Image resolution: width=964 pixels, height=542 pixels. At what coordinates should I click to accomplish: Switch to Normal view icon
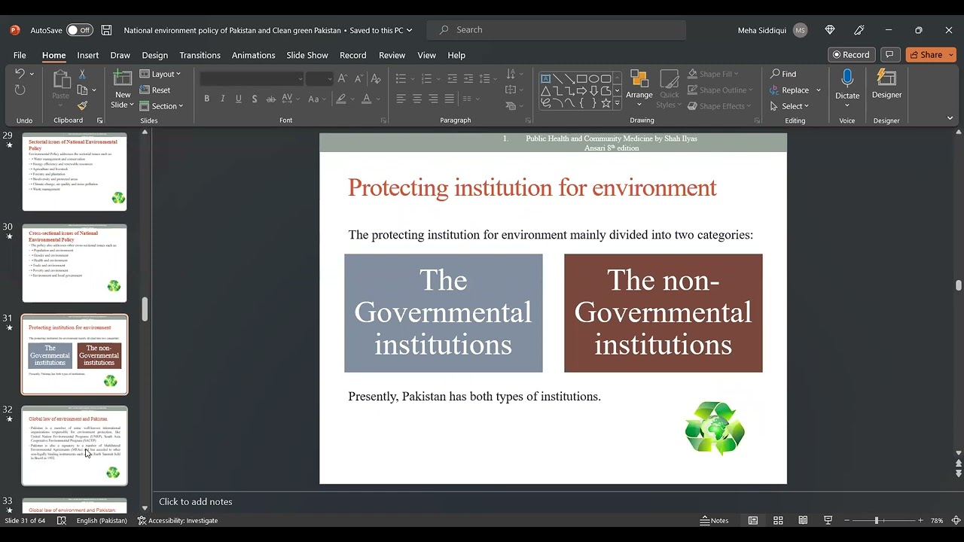752,520
